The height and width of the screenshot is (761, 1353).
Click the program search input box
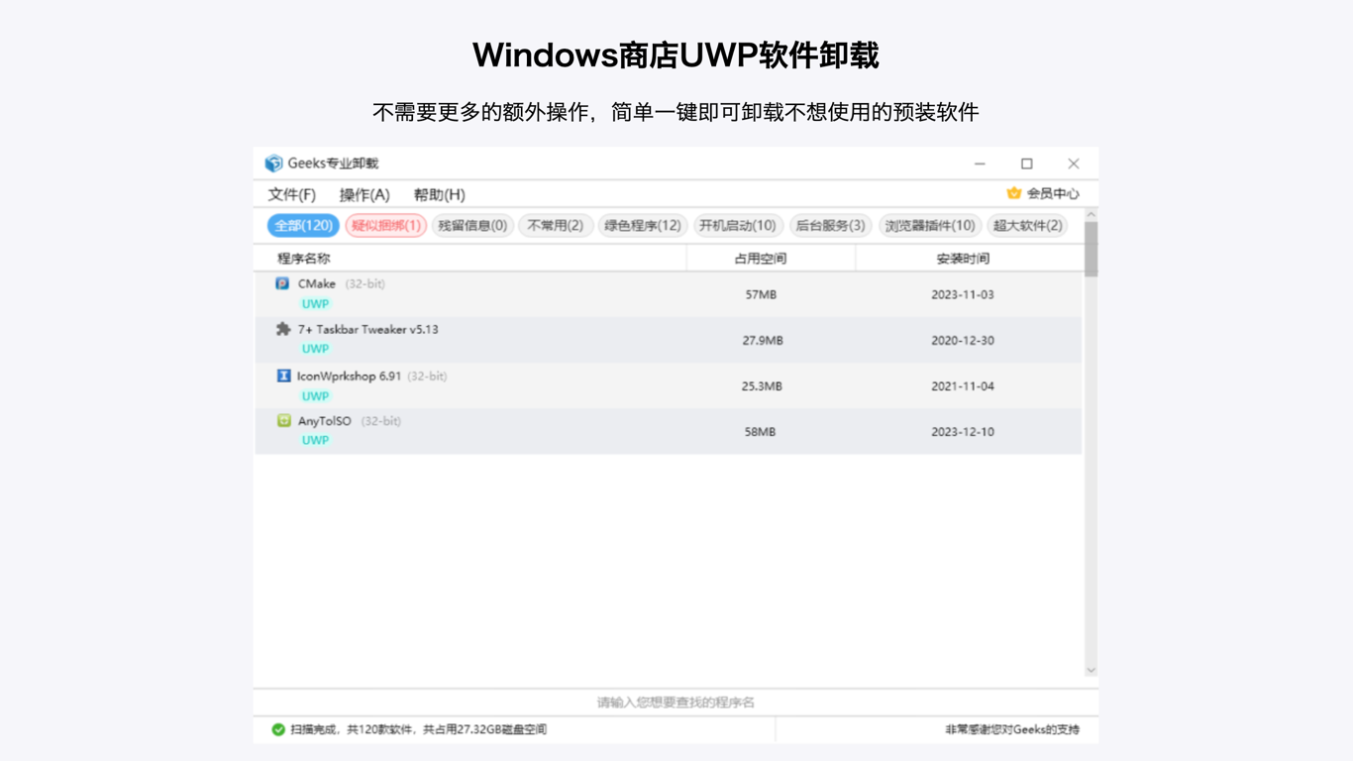tap(676, 703)
